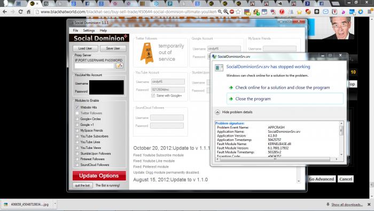Click the problem details vertical scrollbar thumb
The height and width of the screenshot is (211, 374).
click(341, 131)
